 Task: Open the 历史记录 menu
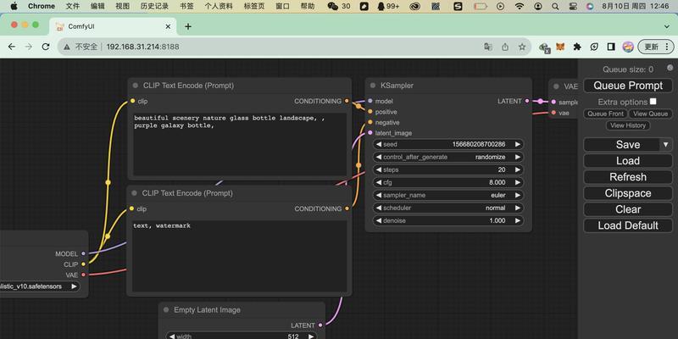point(155,6)
